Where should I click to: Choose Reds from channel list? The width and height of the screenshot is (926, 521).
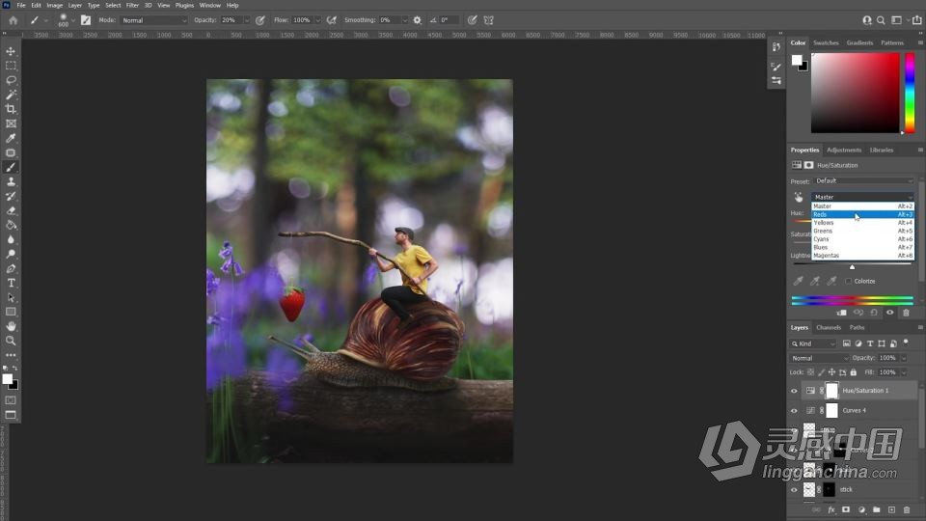[862, 214]
